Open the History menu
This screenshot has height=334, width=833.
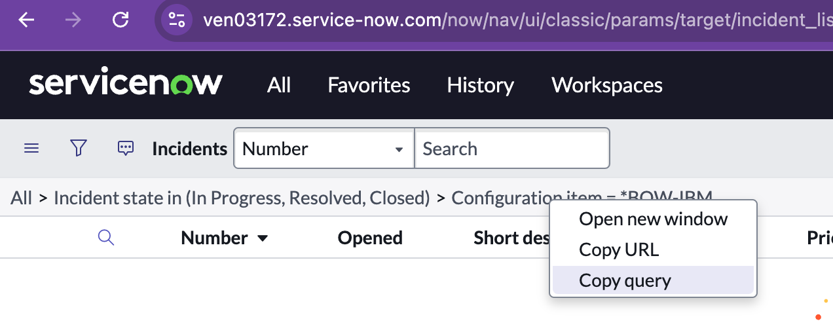pyautogui.click(x=480, y=85)
